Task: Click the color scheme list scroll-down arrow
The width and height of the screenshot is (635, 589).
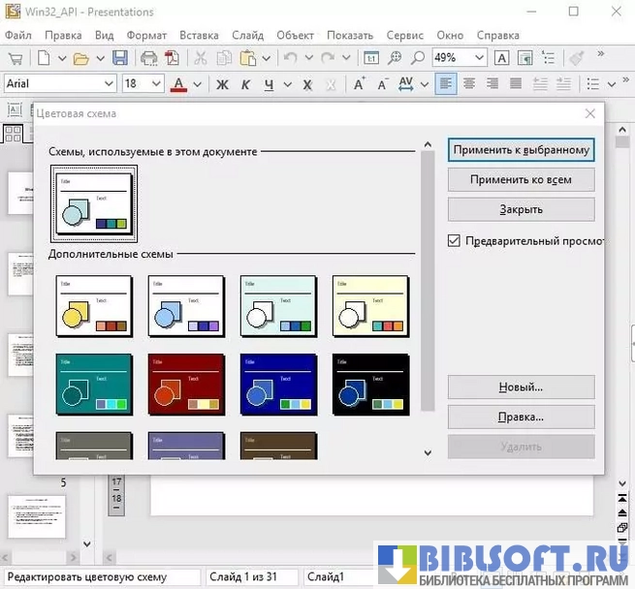Action: point(427,451)
